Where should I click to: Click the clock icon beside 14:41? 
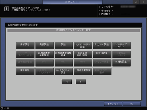tap(2, 108)
